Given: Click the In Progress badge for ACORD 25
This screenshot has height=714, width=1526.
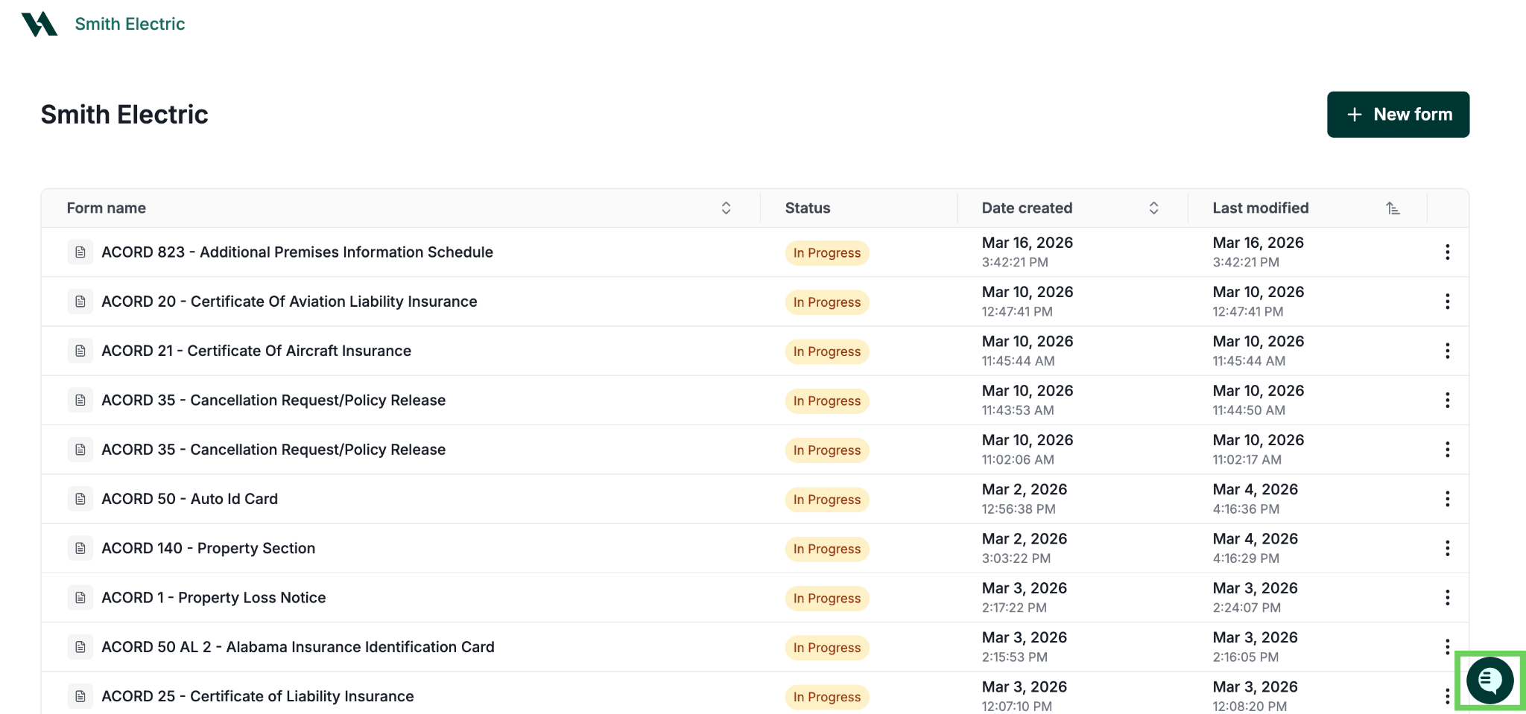Looking at the screenshot, I should click(827, 697).
